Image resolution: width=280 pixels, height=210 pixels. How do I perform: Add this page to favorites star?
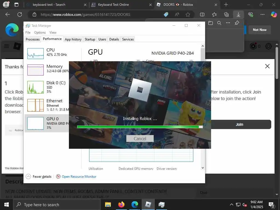[188, 14]
